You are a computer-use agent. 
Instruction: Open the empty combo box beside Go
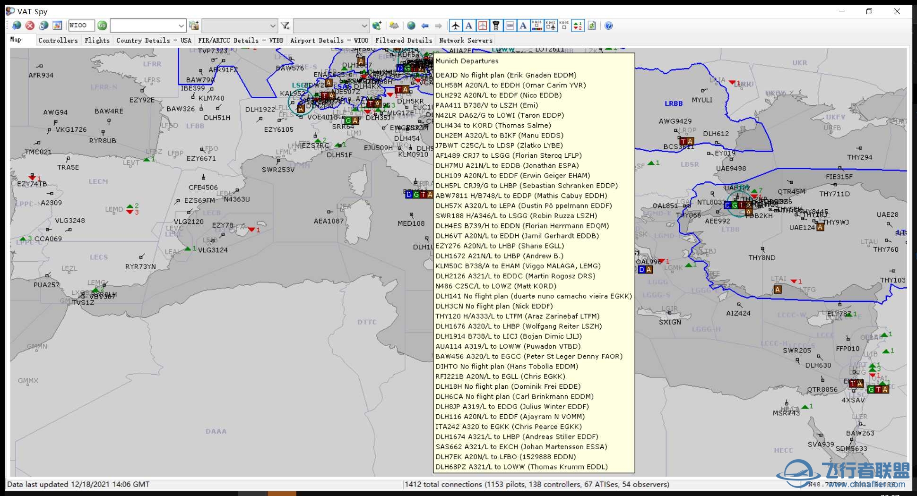click(148, 26)
